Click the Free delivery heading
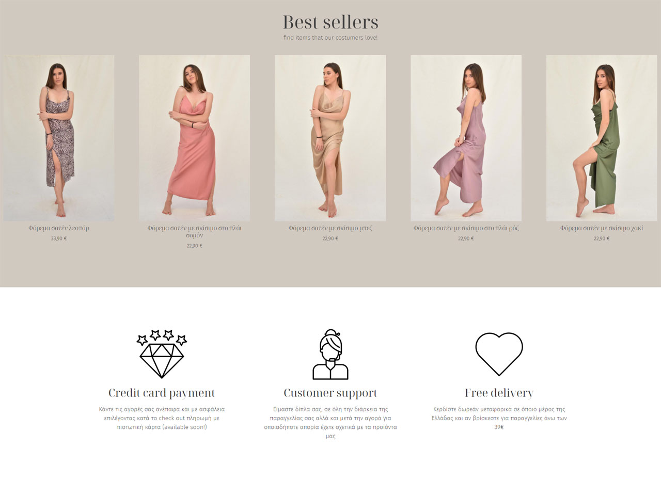The height and width of the screenshot is (481, 661). pyautogui.click(x=499, y=393)
